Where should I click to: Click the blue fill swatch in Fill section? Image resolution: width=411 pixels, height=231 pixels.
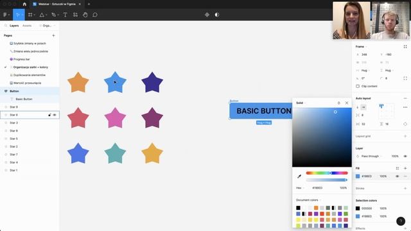click(x=358, y=176)
